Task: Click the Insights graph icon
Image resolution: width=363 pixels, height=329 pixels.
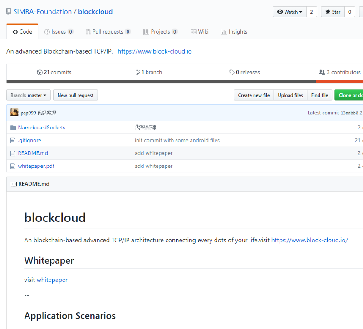Action: pyautogui.click(x=224, y=32)
